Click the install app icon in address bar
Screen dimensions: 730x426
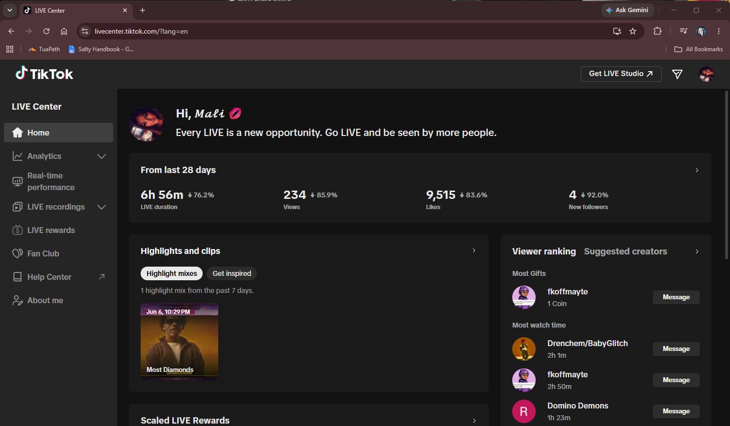click(x=617, y=31)
